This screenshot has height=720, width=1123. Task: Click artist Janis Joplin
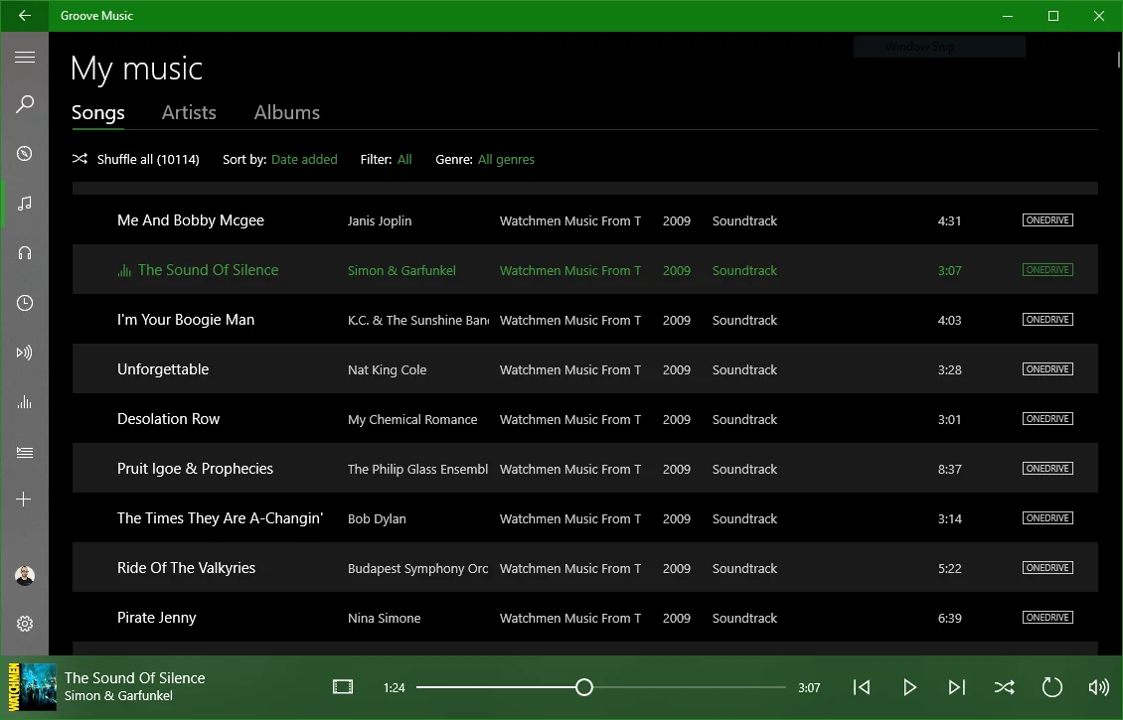(x=380, y=221)
